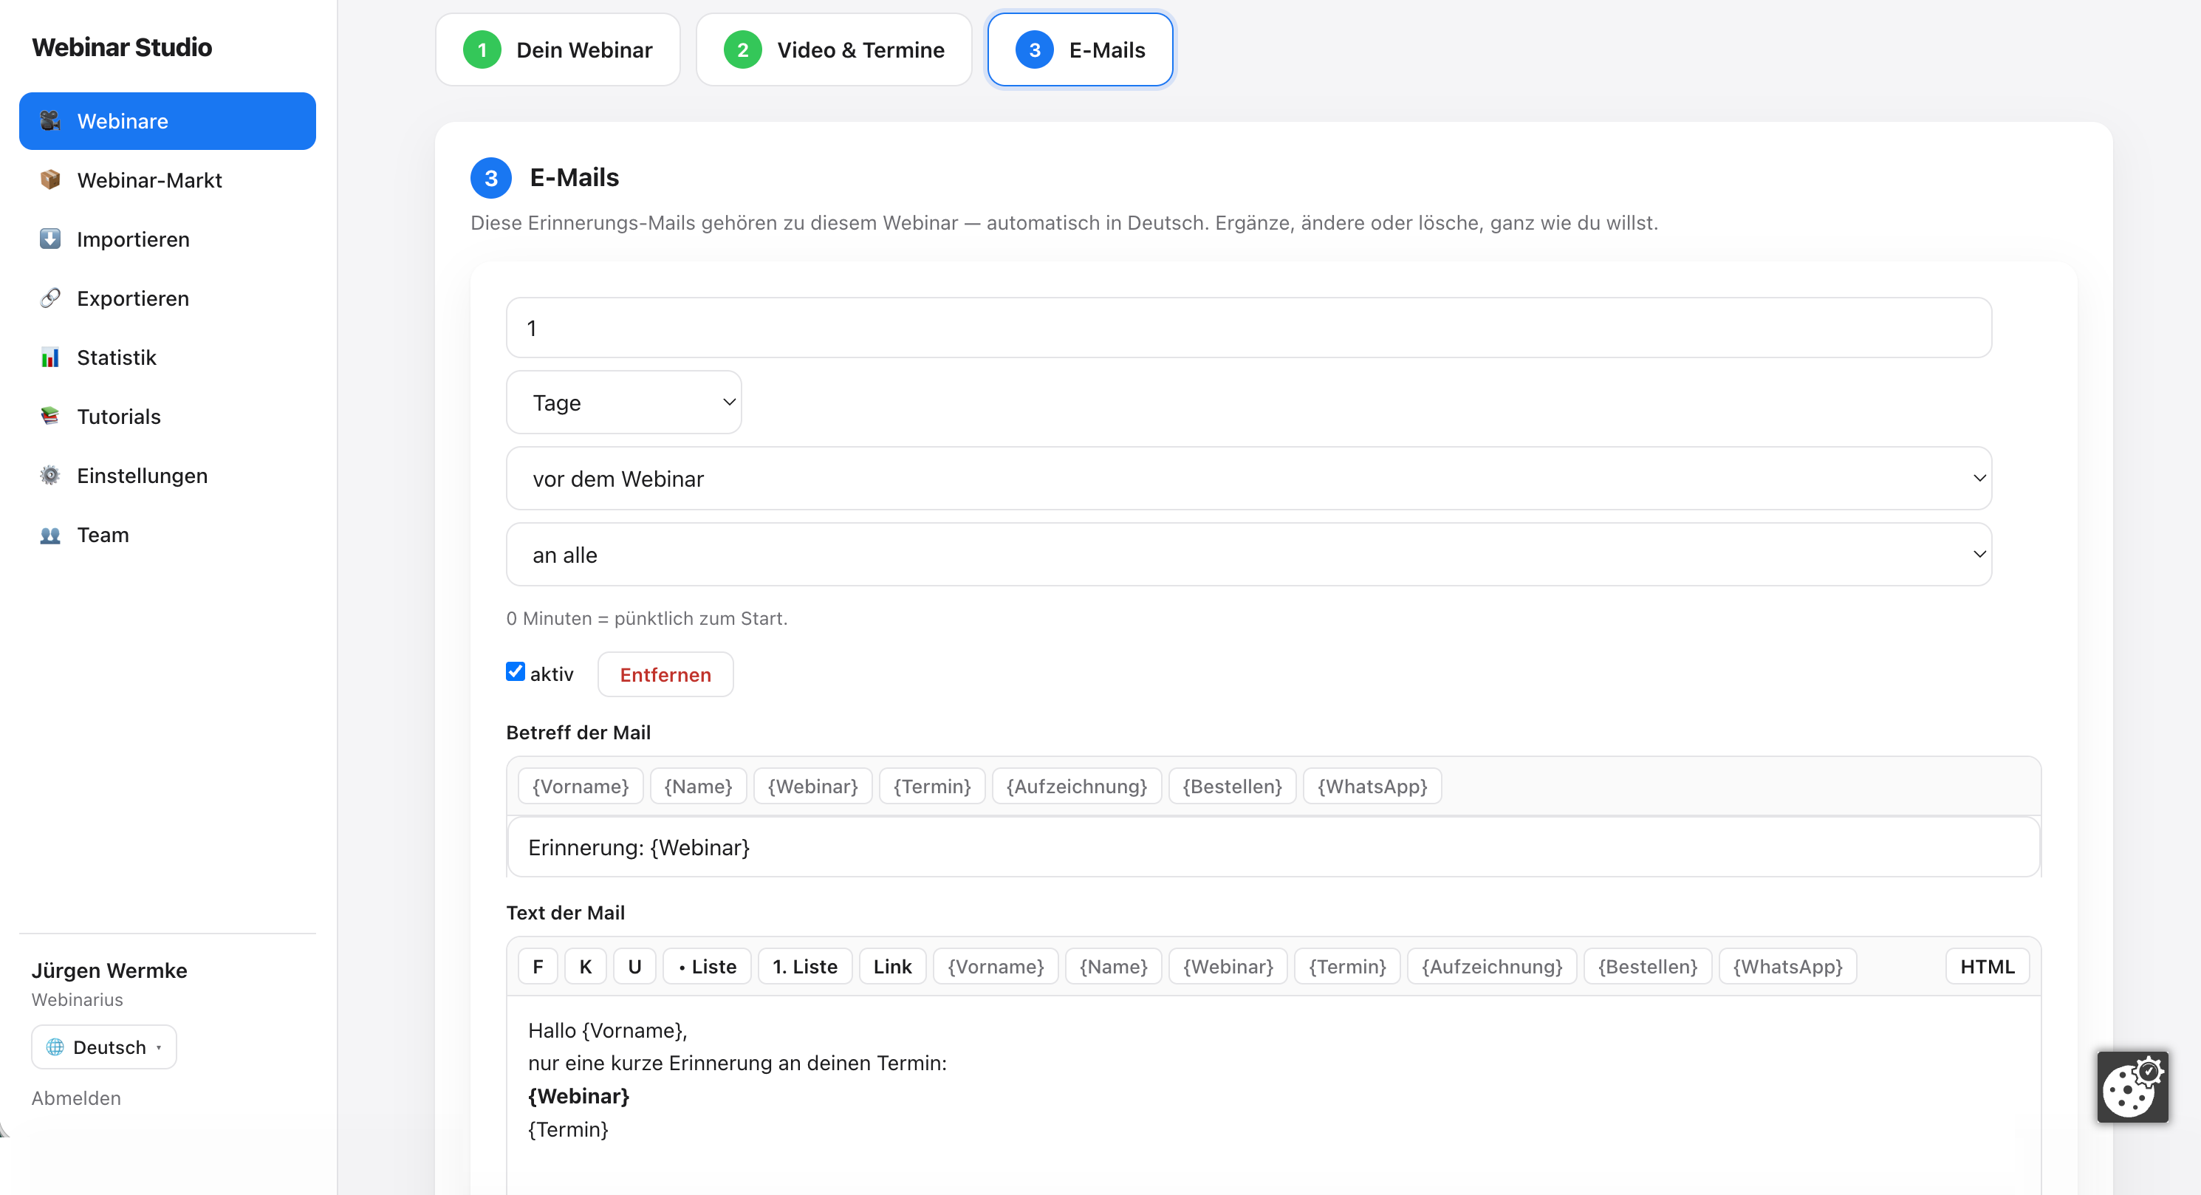Screen dimensions: 2201x1195
Task: Open Tutorials in the sidebar
Action: (x=168, y=415)
